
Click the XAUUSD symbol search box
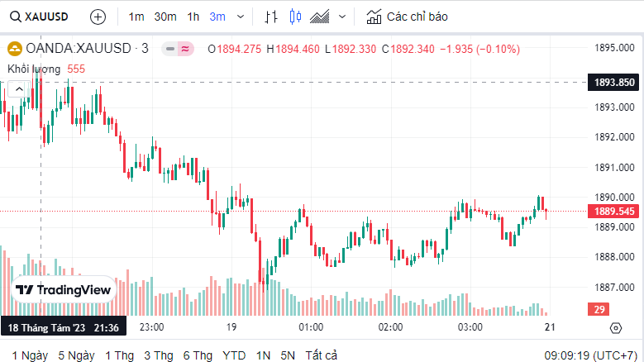coord(41,17)
